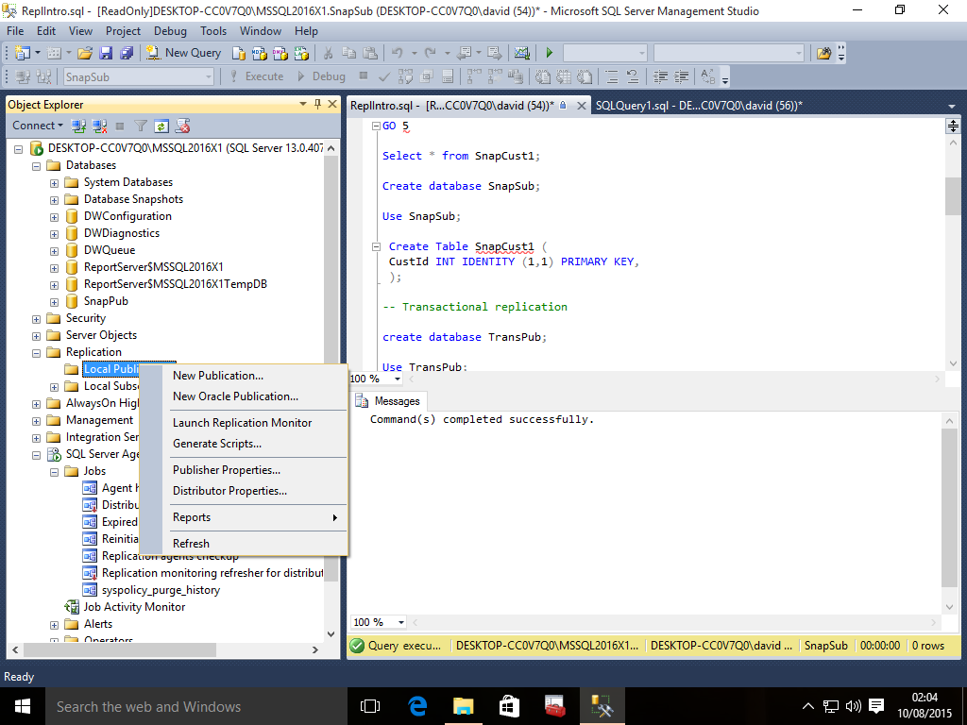
Task: Collapse the Databases tree node
Action: (37, 165)
